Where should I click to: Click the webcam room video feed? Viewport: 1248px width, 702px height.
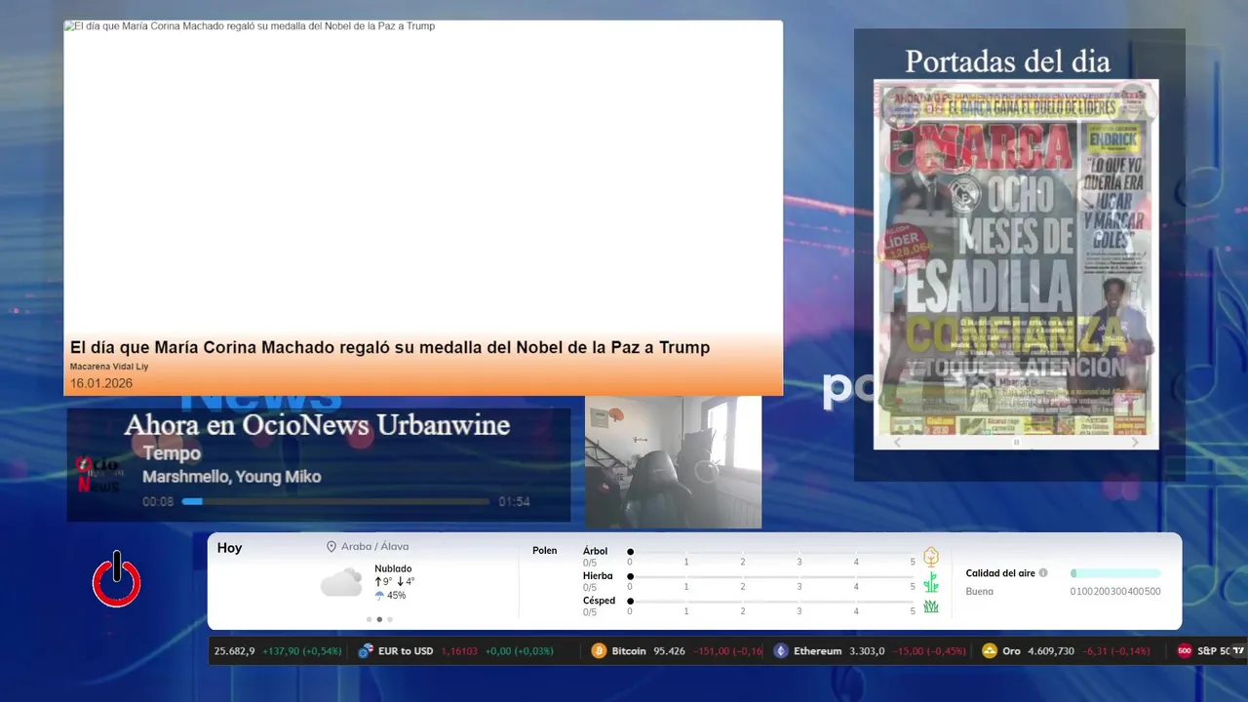[x=673, y=462]
